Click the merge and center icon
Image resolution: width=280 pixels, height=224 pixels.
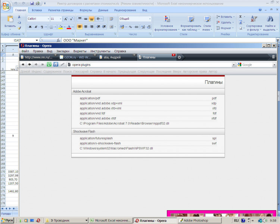pyautogui.click(x=111, y=27)
